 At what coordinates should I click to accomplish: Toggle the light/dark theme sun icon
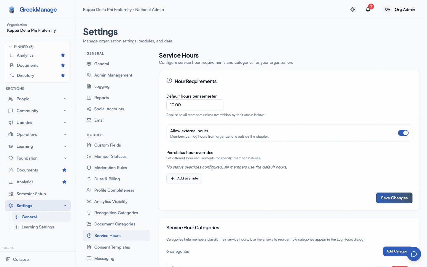(x=353, y=9)
